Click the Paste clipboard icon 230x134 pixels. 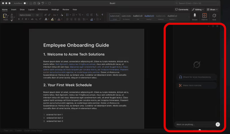5,16
